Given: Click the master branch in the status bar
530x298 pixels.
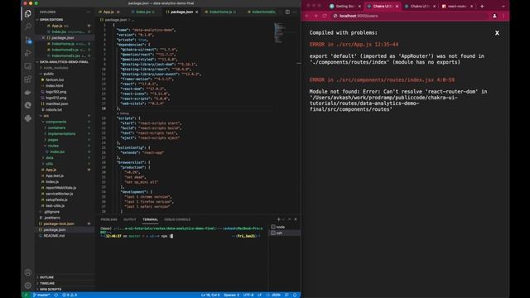Looking at the screenshot, I should tap(41, 295).
